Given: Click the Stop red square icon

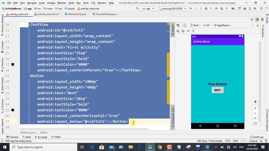Looking at the screenshot, I should [x=227, y=8].
